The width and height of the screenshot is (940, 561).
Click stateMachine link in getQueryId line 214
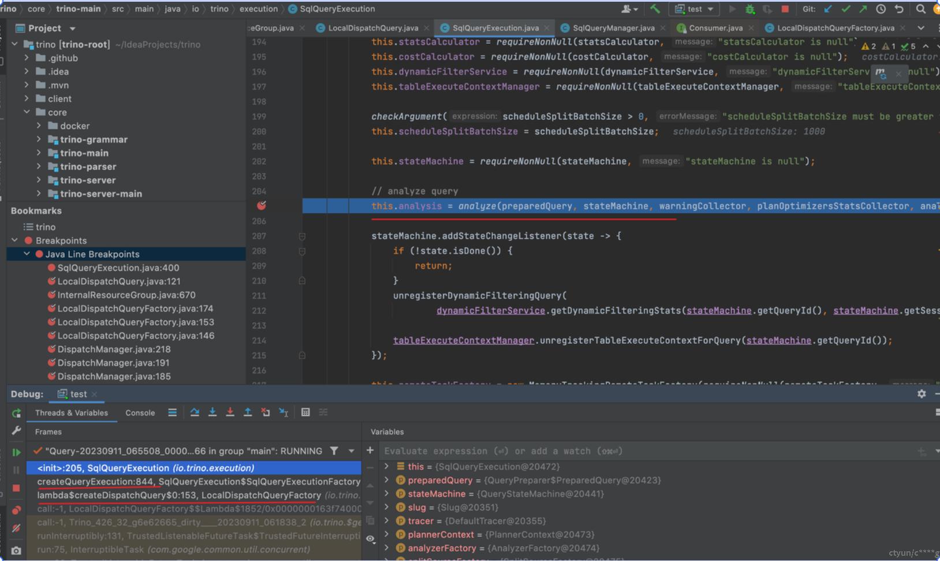click(x=778, y=341)
